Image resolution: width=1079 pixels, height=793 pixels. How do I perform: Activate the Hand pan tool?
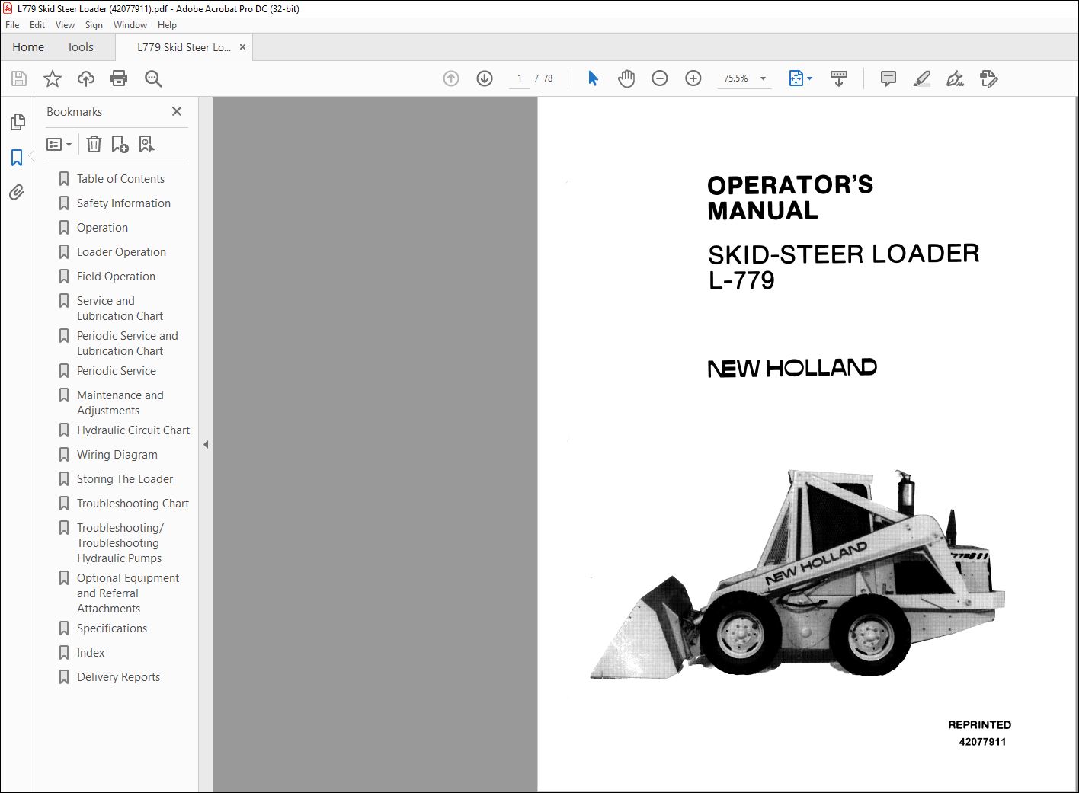[x=626, y=78]
